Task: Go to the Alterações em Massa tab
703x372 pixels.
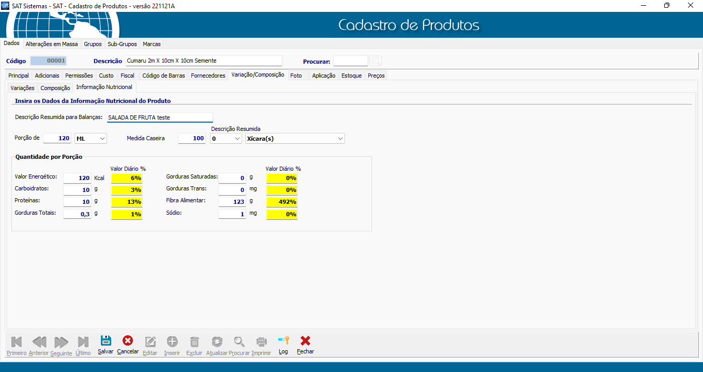Action: (52, 44)
